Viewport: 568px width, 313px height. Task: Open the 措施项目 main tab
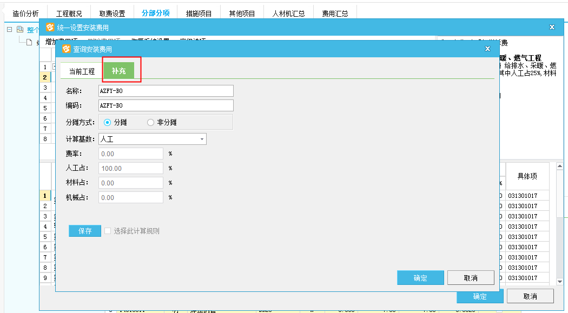pos(199,14)
